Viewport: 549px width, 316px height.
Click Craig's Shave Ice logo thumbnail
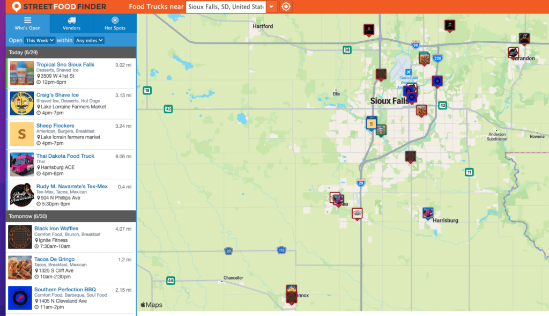point(21,104)
